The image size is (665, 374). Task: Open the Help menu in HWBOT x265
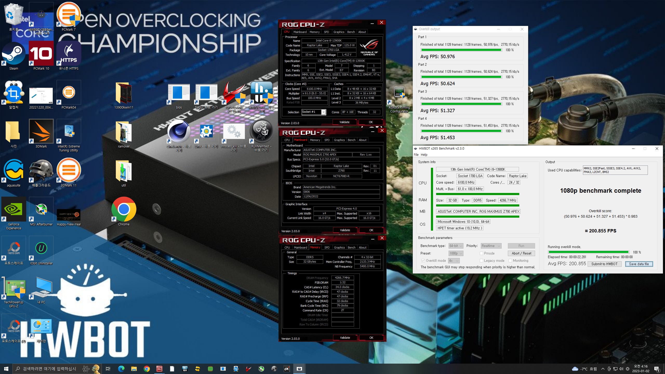point(424,155)
